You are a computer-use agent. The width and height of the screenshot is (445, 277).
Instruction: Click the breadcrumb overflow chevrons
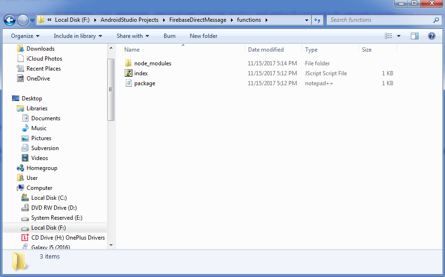[x=49, y=20]
